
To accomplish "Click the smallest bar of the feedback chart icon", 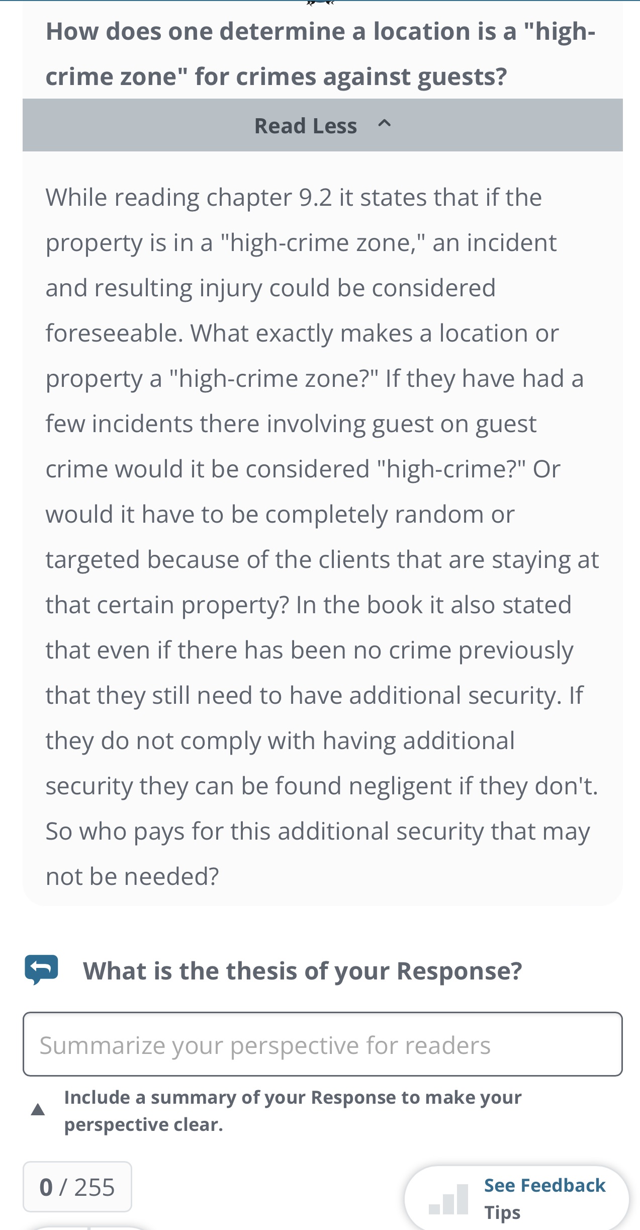I will [434, 1210].
